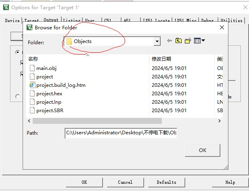Click the scroll-left arrow of file list

[29, 121]
